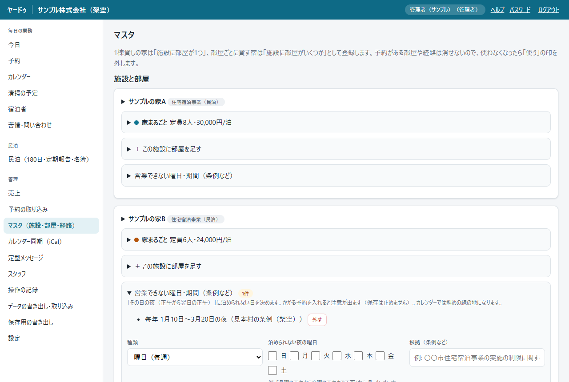This screenshot has height=382, width=569.
Task: Toggle the 木 (Thursday) checkbox
Action: pos(358,356)
